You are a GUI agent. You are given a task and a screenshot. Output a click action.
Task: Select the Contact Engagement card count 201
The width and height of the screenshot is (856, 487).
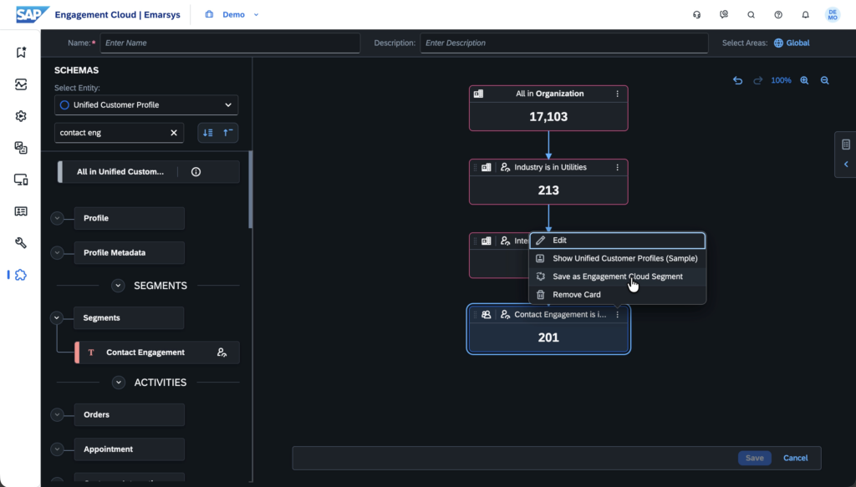click(x=548, y=337)
